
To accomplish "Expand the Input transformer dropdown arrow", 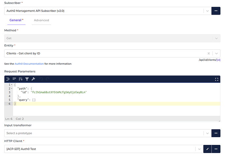I will pos(207,133).
